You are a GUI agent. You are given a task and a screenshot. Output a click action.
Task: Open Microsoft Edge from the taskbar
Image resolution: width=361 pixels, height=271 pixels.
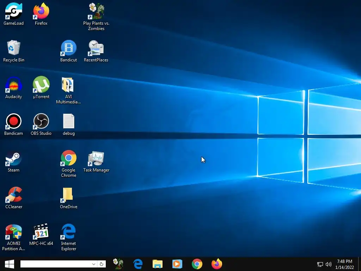(138, 264)
